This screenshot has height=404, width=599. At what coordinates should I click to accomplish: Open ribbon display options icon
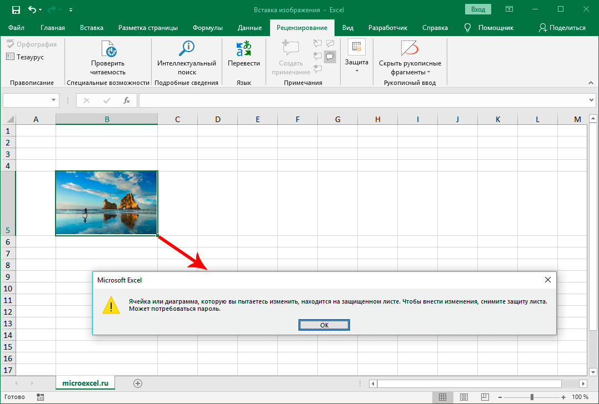pos(509,9)
